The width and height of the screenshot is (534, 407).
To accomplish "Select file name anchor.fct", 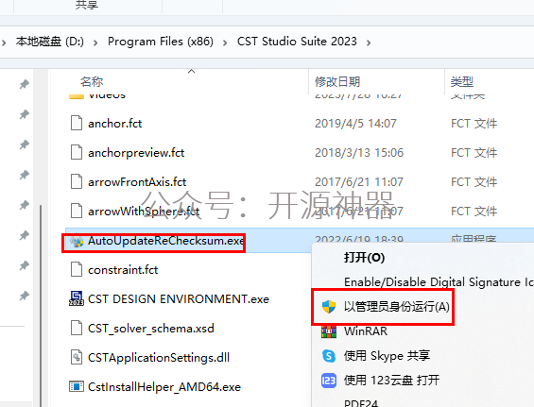I will point(114,123).
